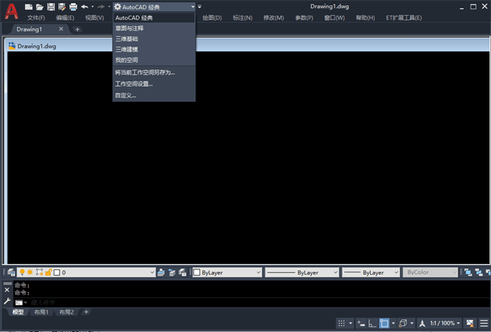Click the Layer Previous icon
This screenshot has width=491, height=332.
(x=172, y=272)
